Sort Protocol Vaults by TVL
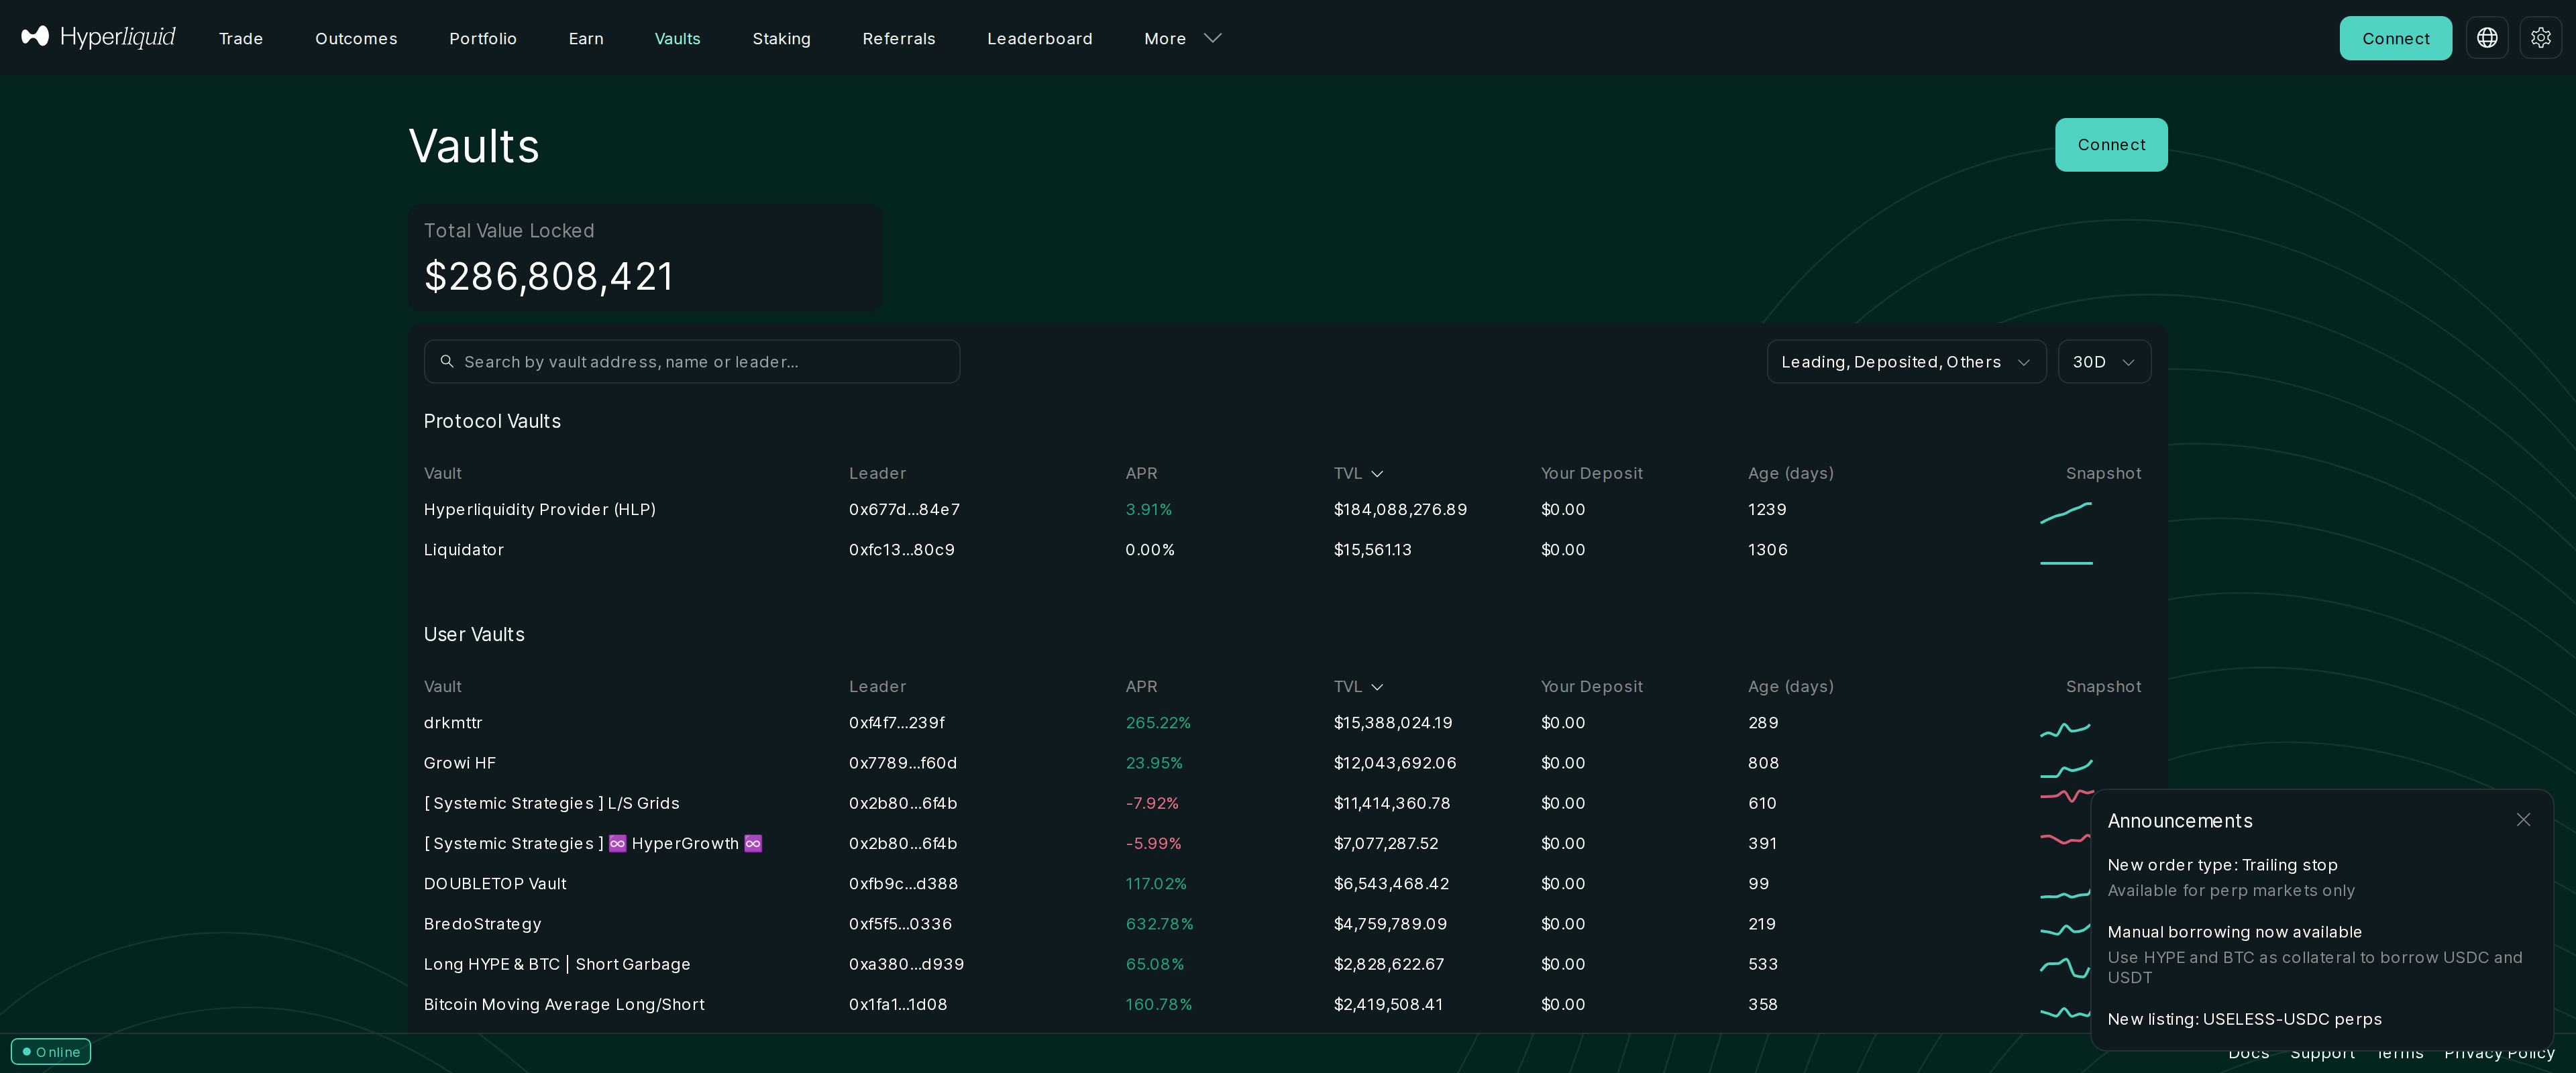Screen dimensions: 2576x1073 [x=1358, y=473]
